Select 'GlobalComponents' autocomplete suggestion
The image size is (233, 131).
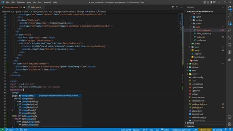click(x=50, y=122)
